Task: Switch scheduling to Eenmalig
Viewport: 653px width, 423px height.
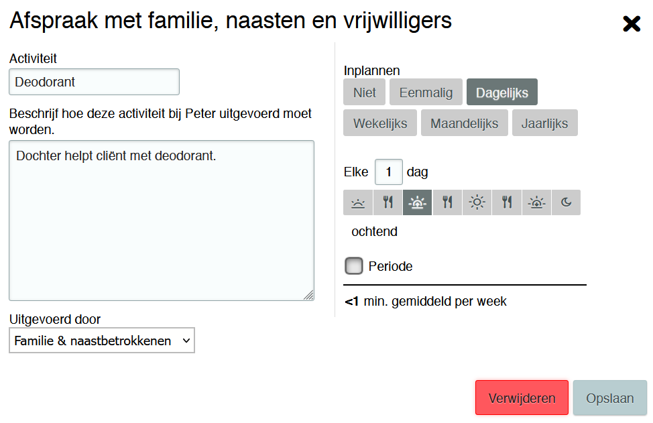Action: (426, 93)
